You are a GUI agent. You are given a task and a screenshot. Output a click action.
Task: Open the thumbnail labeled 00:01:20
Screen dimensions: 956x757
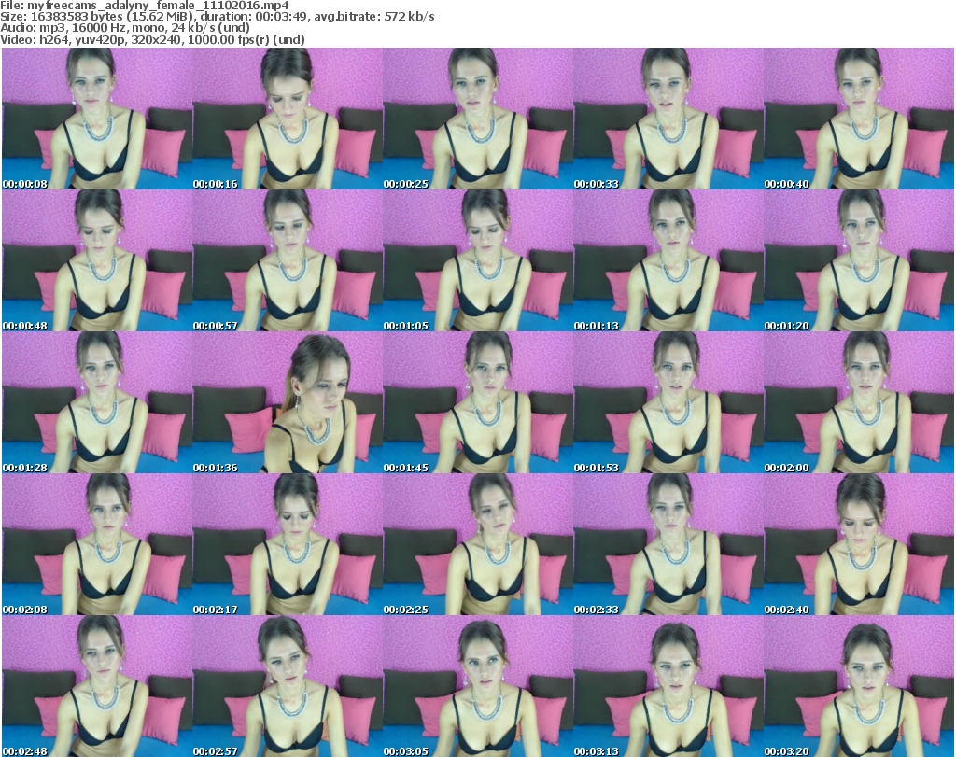[859, 261]
